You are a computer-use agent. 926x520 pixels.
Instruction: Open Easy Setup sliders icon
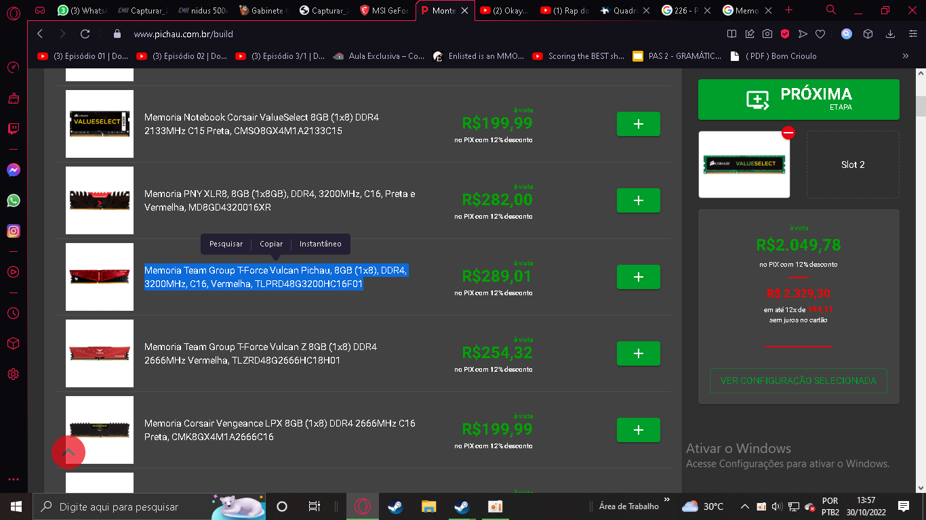(x=912, y=34)
